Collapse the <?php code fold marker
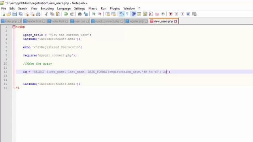This screenshot has height=142, width=253. (x=14, y=27)
